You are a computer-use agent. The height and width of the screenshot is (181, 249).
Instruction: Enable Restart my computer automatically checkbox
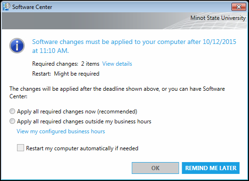tap(20, 147)
